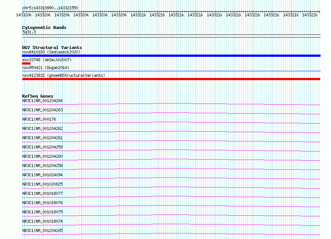Select the Cytogenetic Bands track heading
This screenshot has height=239, width=331.
[x=44, y=27]
